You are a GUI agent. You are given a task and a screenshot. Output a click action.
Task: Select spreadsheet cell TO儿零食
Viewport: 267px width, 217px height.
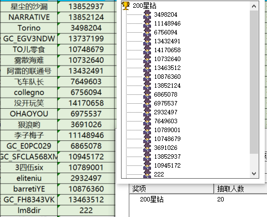click(29, 49)
